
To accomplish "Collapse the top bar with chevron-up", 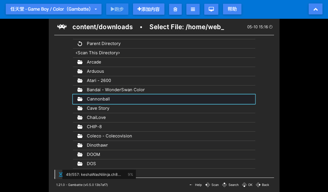I will pyautogui.click(x=316, y=9).
